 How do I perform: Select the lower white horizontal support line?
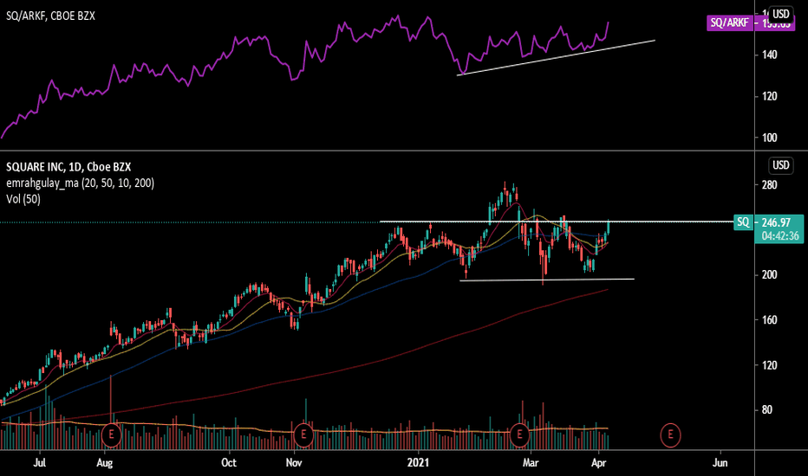click(x=547, y=280)
